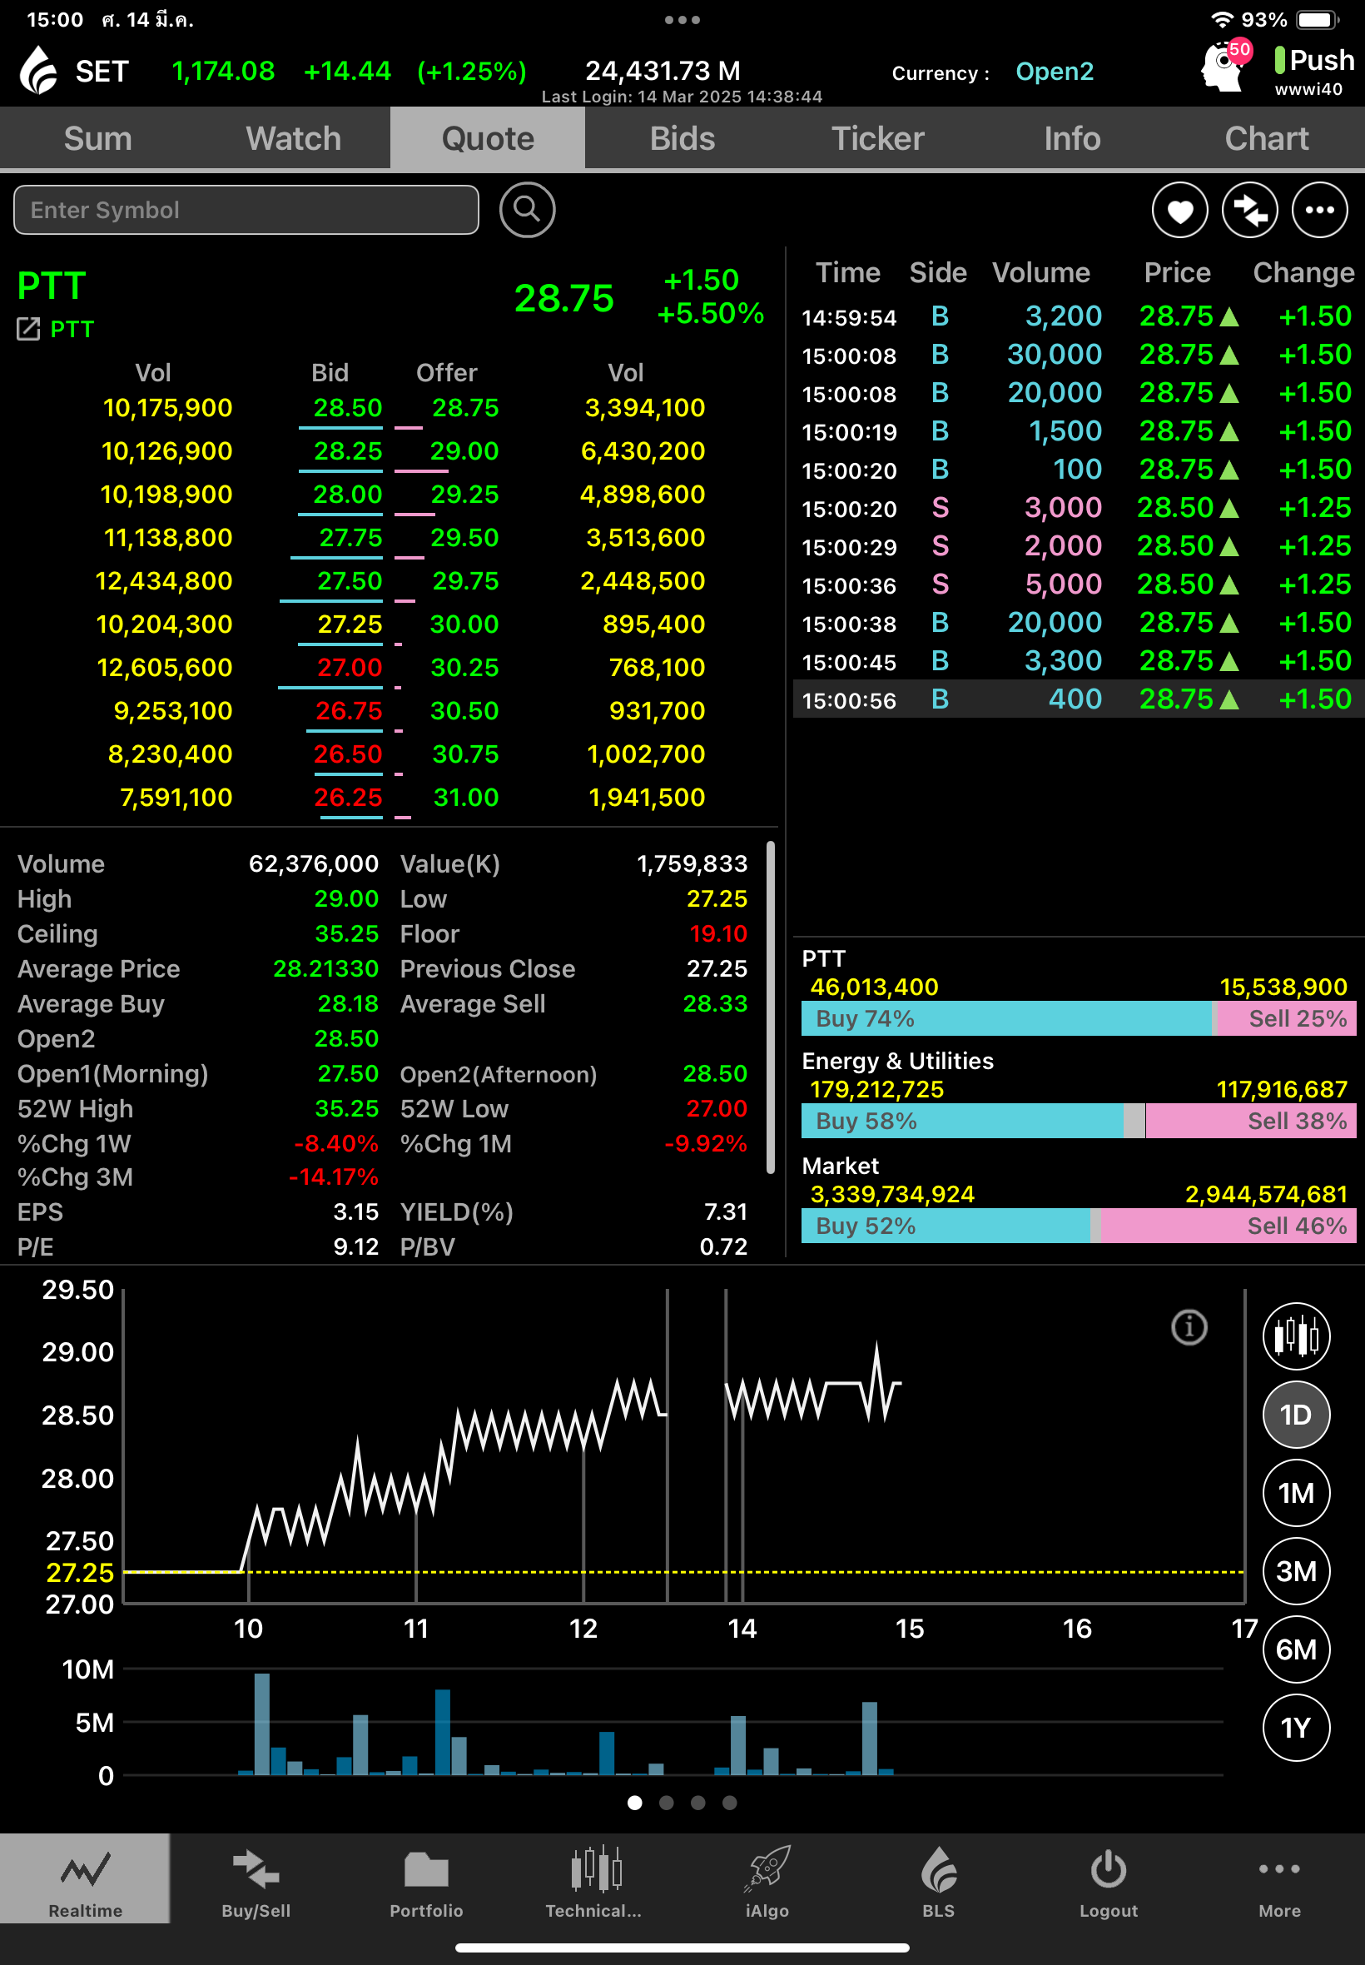Tap the yellow 27.25 previous close label
This screenshot has height=1965, width=1365.
[80, 1572]
